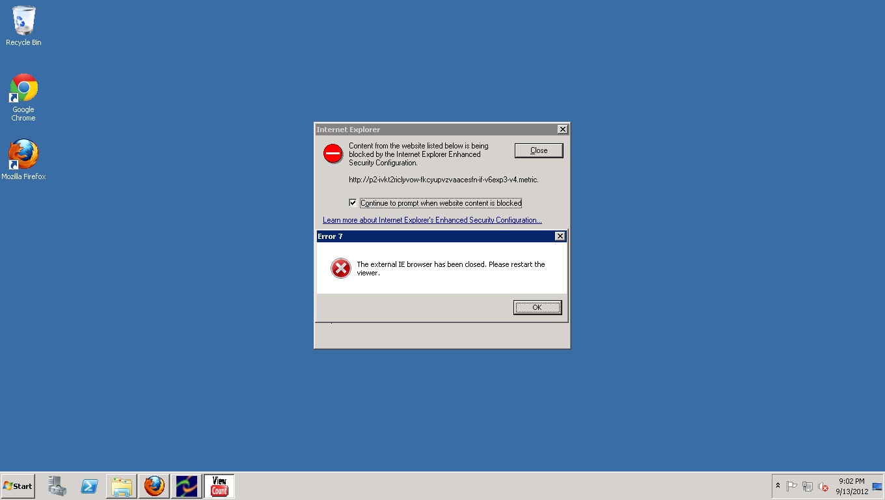Open the Action Center flag icon
Image resolution: width=885 pixels, height=500 pixels.
coord(792,486)
